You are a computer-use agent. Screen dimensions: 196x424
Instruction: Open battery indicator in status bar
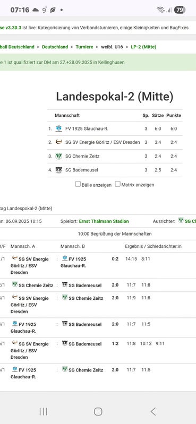[x=180, y=10]
